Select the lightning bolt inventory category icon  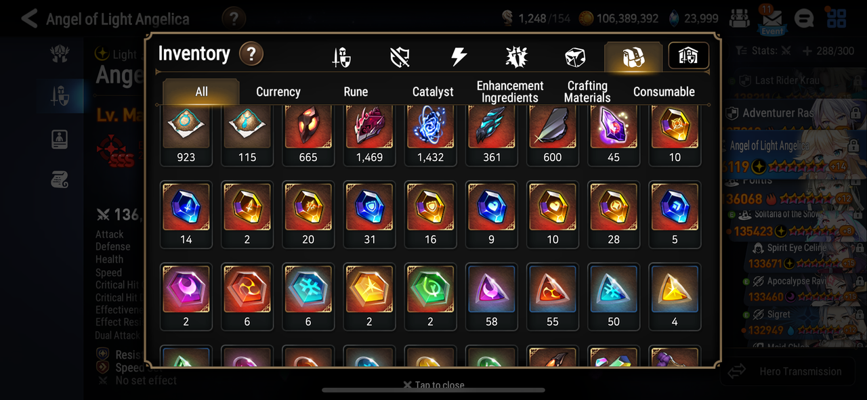click(x=459, y=57)
